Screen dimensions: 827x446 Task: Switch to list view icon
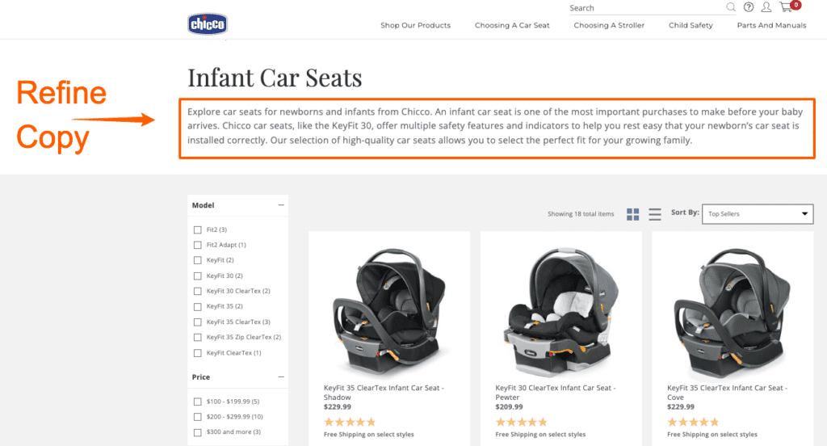654,214
